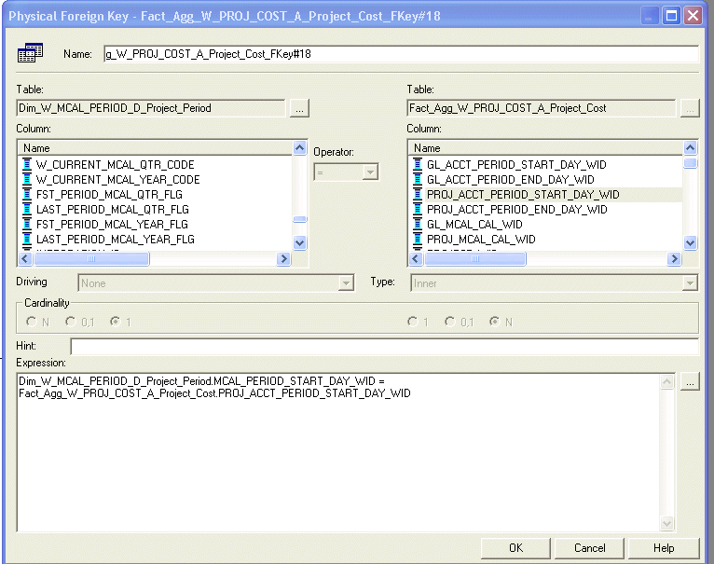This screenshot has width=714, height=564.
Task: Click column icon for GL_MCAL_CAL_WID
Action: 418,224
